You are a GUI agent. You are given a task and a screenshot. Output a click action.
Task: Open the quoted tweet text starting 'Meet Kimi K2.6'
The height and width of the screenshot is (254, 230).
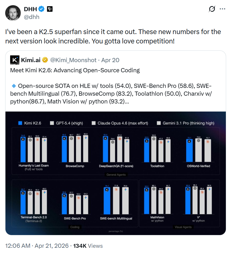coord(75,70)
